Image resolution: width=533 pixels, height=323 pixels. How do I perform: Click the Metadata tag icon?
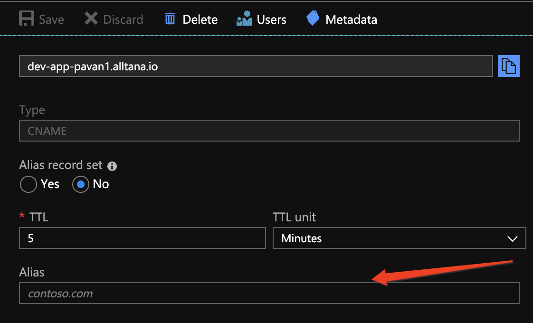pyautogui.click(x=313, y=18)
